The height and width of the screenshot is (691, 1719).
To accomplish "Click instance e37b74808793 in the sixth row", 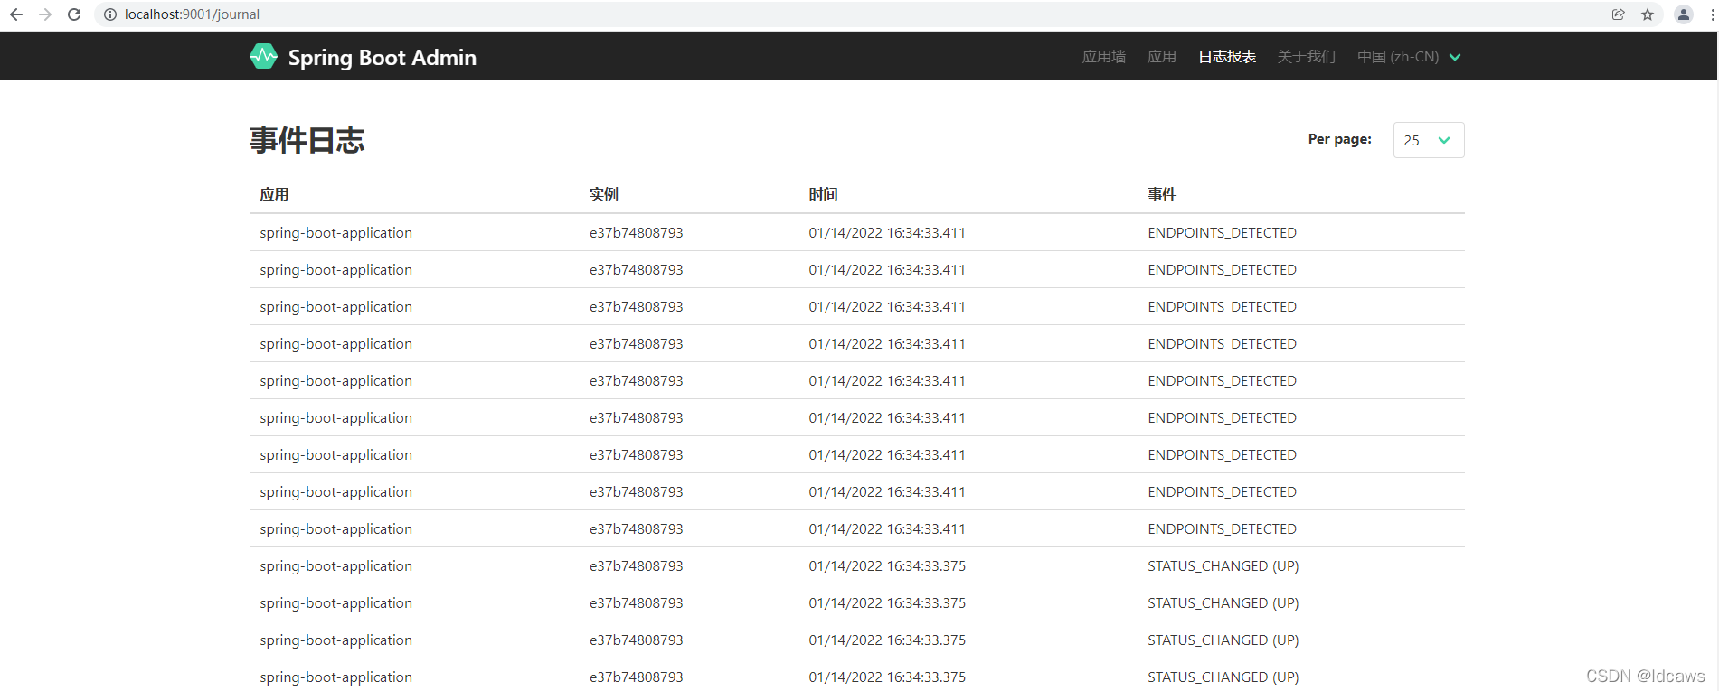I will point(637,418).
